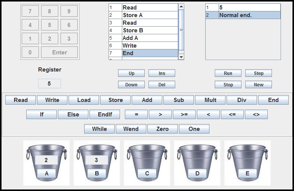Viewport: 294px width, 191px height.
Task: Click the Register value field
Action: coord(49,84)
